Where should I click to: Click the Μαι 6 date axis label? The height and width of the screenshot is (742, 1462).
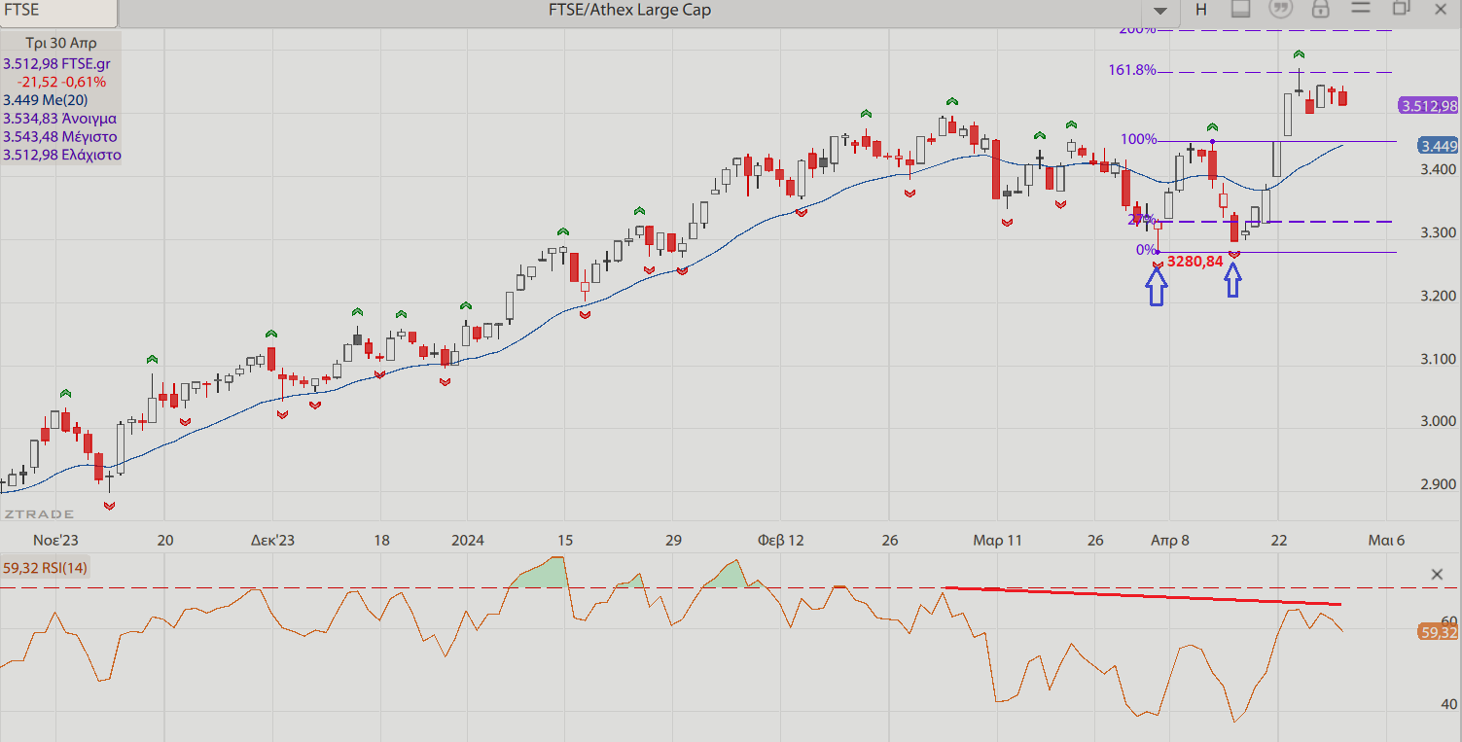coord(1386,540)
